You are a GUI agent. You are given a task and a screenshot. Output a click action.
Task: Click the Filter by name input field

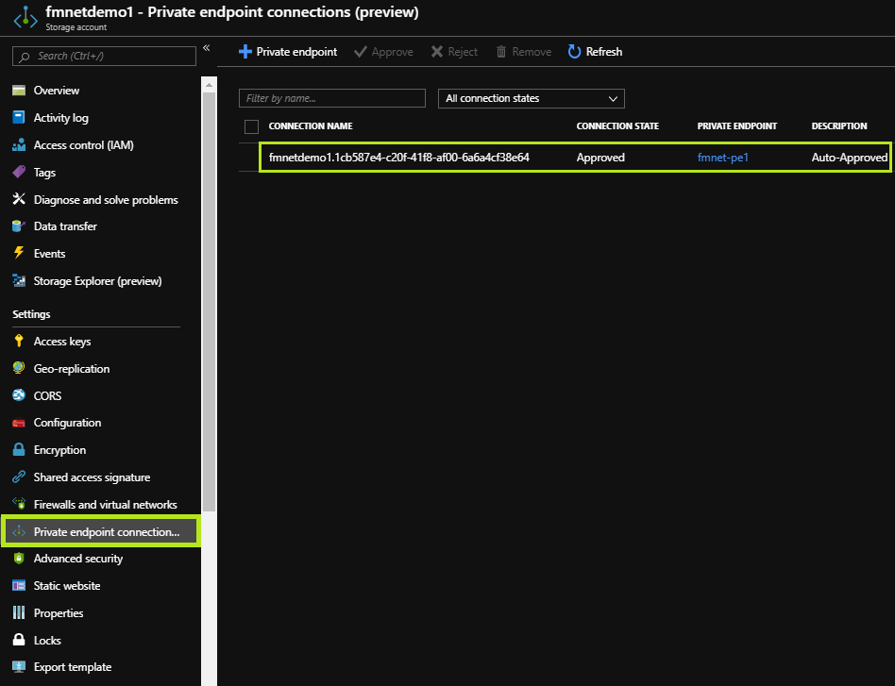coord(331,98)
